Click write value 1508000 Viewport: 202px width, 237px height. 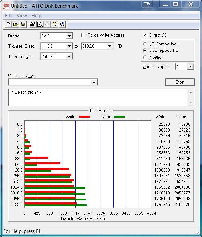pyautogui.click(x=162, y=170)
